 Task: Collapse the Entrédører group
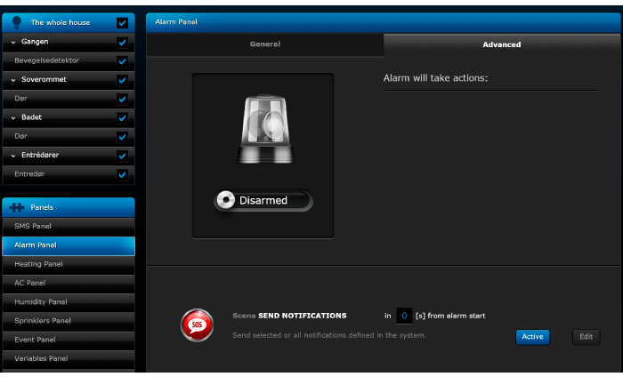point(14,155)
